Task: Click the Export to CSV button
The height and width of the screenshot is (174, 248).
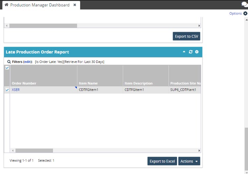Action: tap(186, 36)
